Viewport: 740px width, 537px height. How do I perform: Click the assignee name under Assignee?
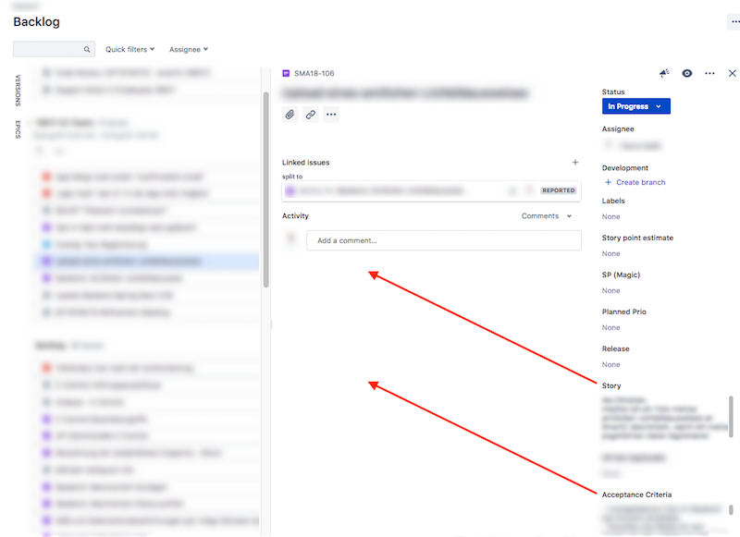pyautogui.click(x=640, y=146)
